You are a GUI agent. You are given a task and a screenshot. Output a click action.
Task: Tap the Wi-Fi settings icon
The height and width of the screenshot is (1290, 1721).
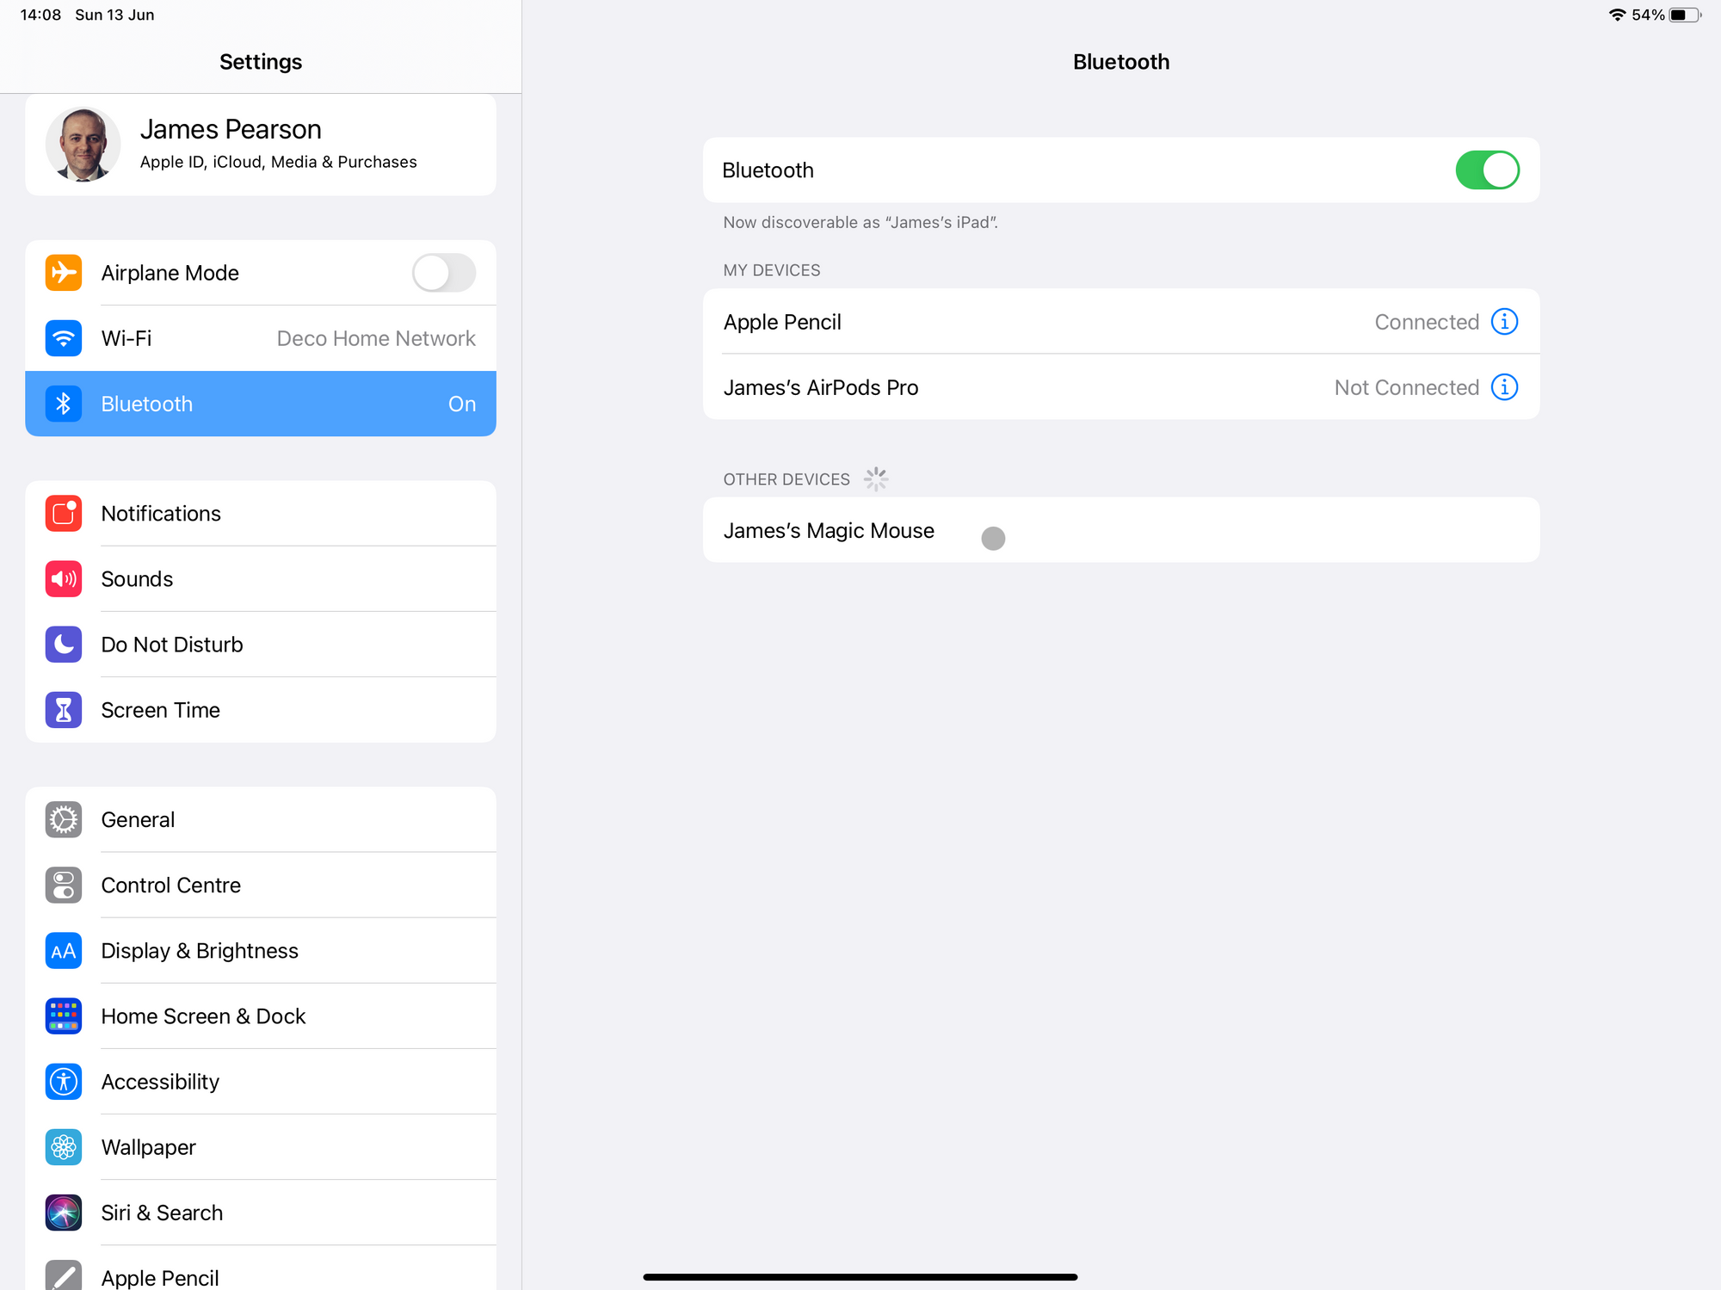[62, 337]
